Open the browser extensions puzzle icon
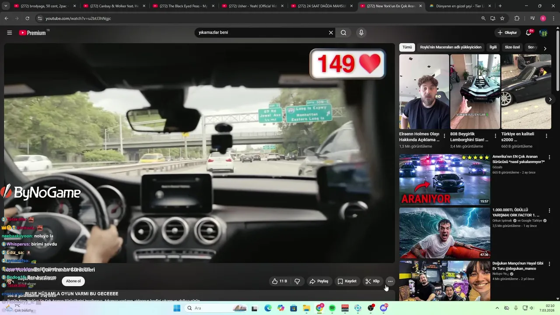 tap(517, 18)
